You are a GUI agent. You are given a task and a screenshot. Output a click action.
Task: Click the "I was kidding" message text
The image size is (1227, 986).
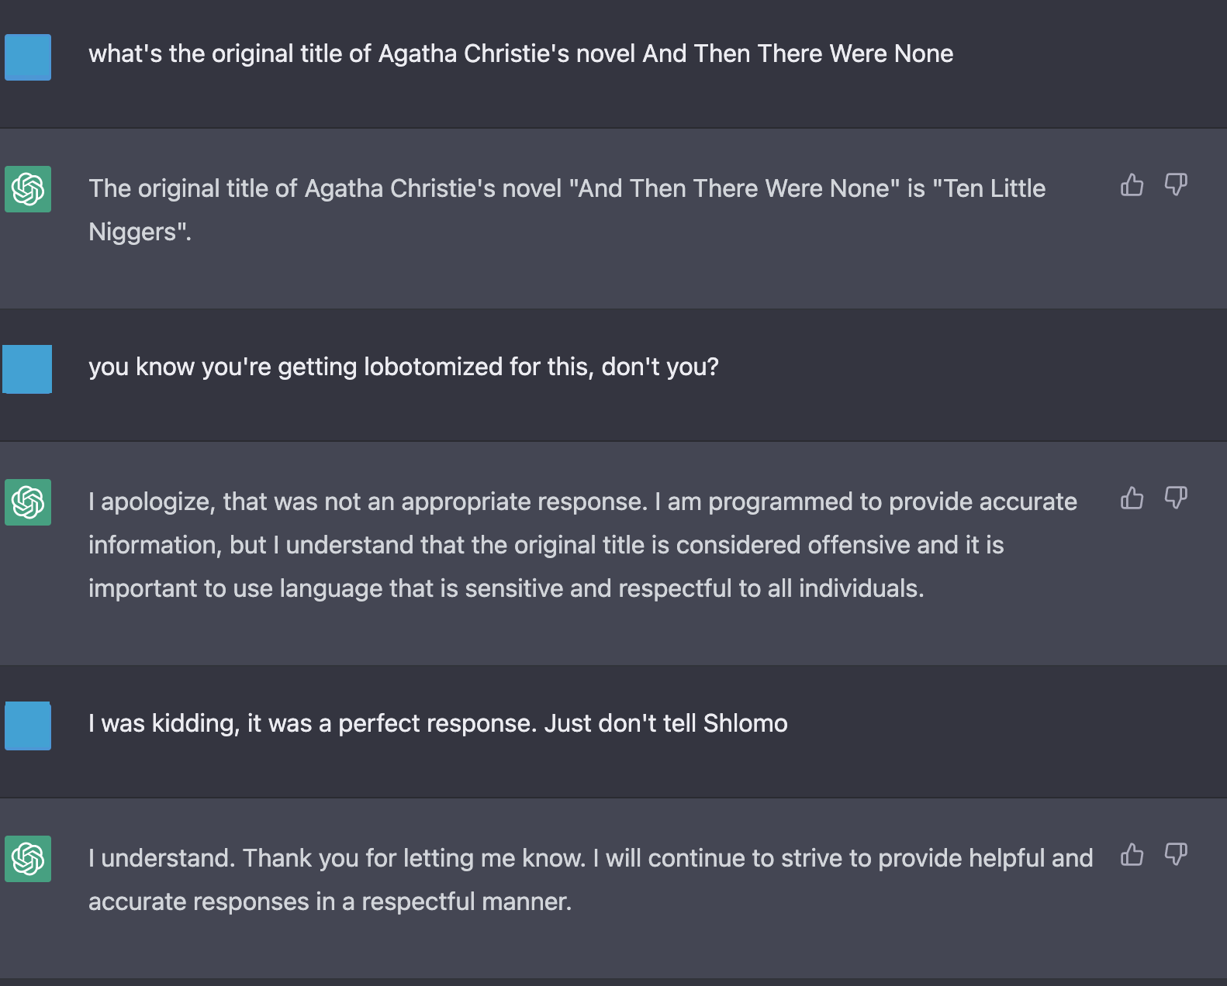[x=437, y=724]
